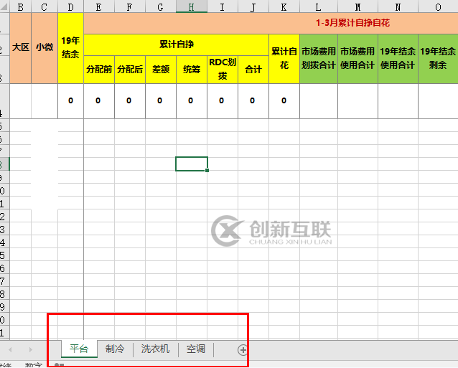Select column L header
This screenshot has width=458, height=368.
pos(319,6)
